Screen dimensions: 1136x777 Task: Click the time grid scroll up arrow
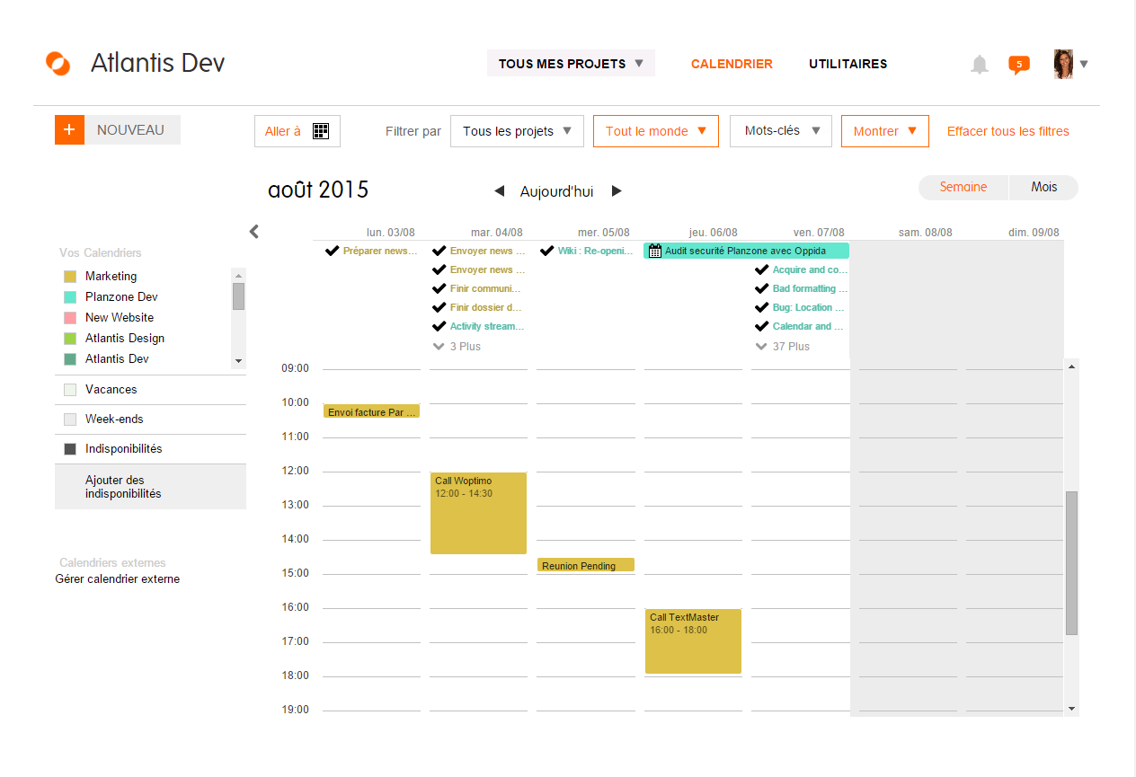coord(1071,366)
